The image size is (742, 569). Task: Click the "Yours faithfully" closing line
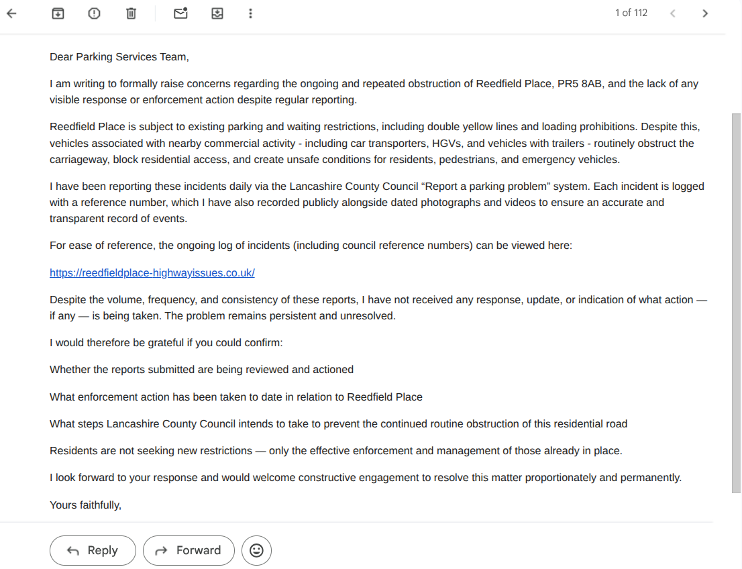pyautogui.click(x=85, y=505)
